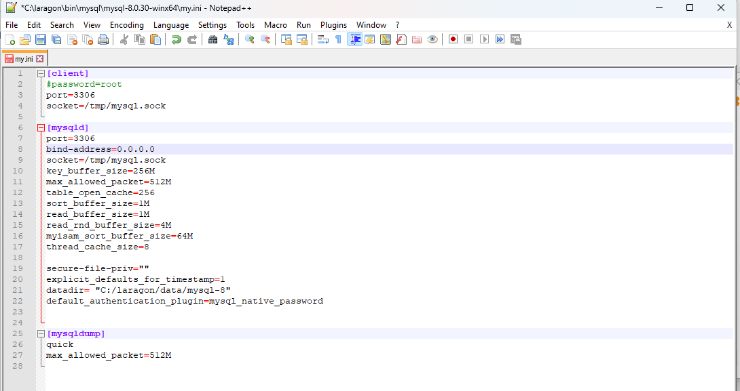Collapse the [client] section fold marker
This screenshot has height=391, width=740.
(41, 73)
